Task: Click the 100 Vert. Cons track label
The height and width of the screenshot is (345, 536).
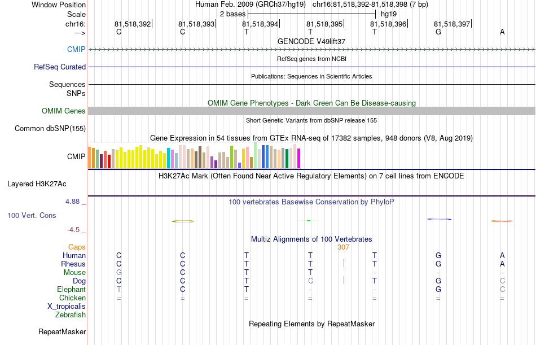Action: click(32, 215)
